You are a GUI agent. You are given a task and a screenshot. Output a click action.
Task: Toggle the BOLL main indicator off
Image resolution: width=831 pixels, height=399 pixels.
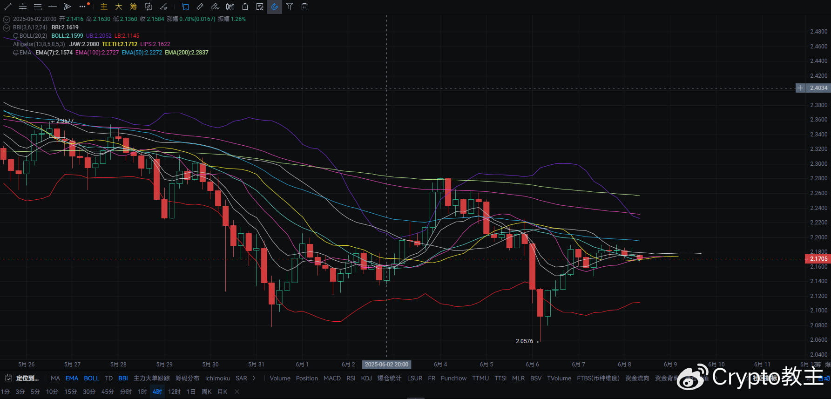[91, 378]
